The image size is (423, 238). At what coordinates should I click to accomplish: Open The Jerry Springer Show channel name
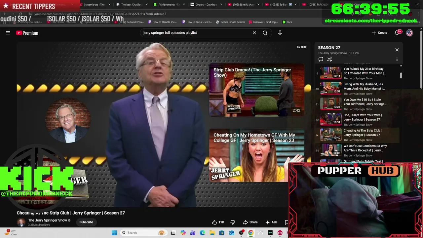pos(48,220)
